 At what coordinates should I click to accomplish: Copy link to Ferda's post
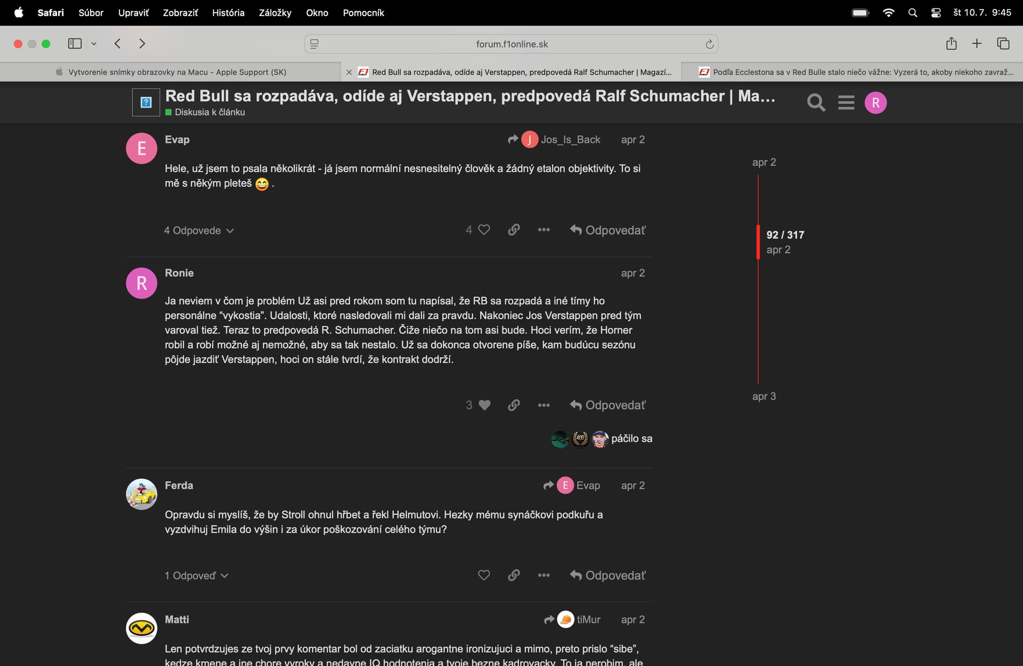(x=514, y=575)
